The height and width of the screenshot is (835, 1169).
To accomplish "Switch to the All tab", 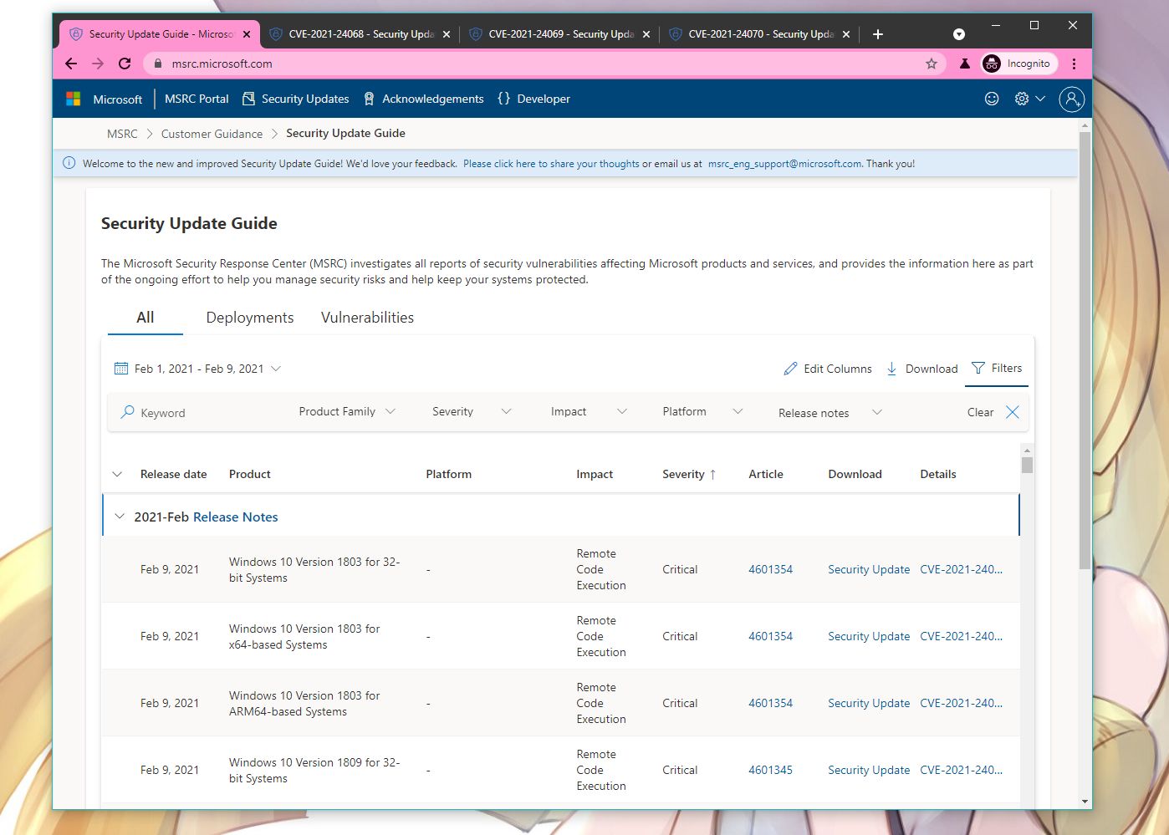I will tap(145, 318).
